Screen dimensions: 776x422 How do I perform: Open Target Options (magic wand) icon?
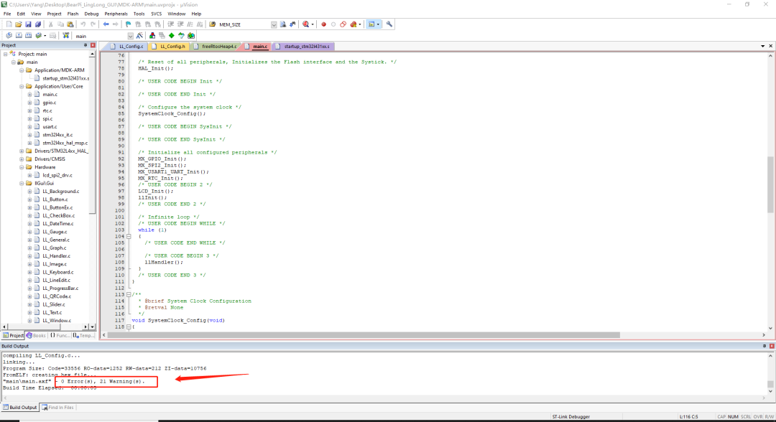click(x=140, y=35)
